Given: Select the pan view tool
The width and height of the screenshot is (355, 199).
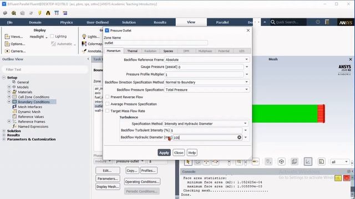Looking at the screenshot, I should 206,161.
